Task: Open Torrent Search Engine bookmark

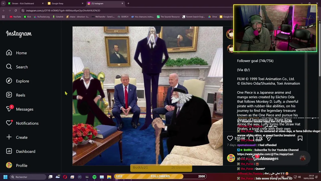Action: point(194,17)
